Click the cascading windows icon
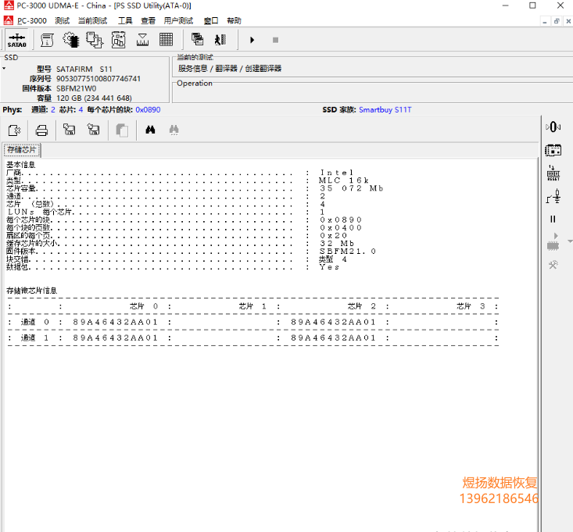 [197, 39]
